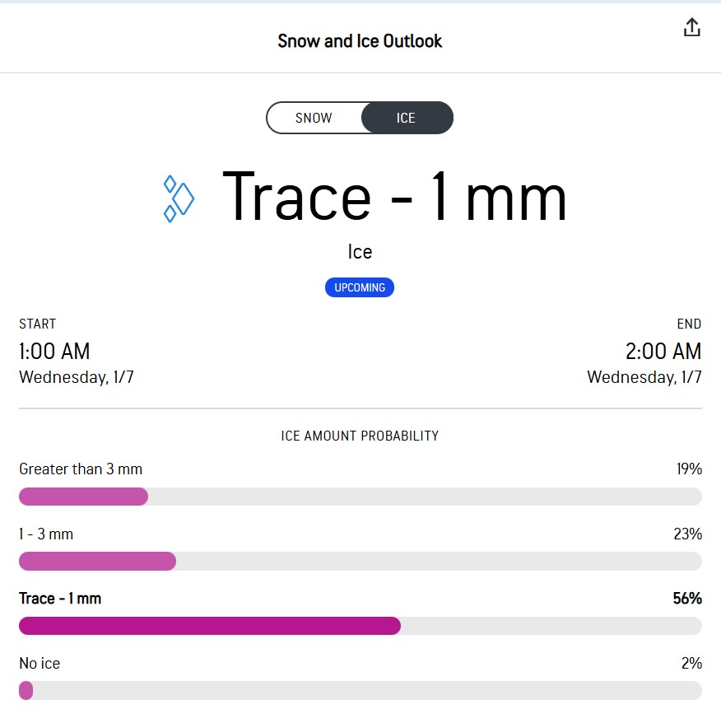This screenshot has width=721, height=723.
Task: Click the Trace - 1 mm probability bar
Action: coord(360,626)
